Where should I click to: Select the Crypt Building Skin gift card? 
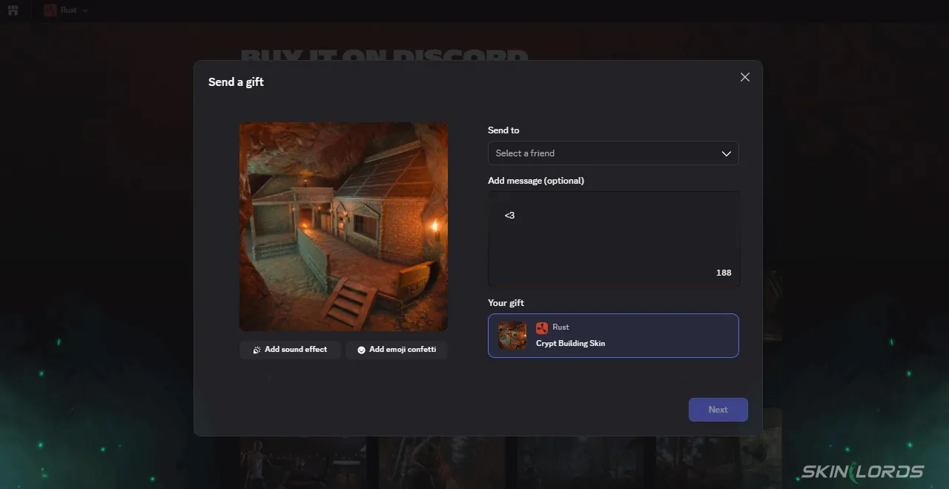[613, 336]
